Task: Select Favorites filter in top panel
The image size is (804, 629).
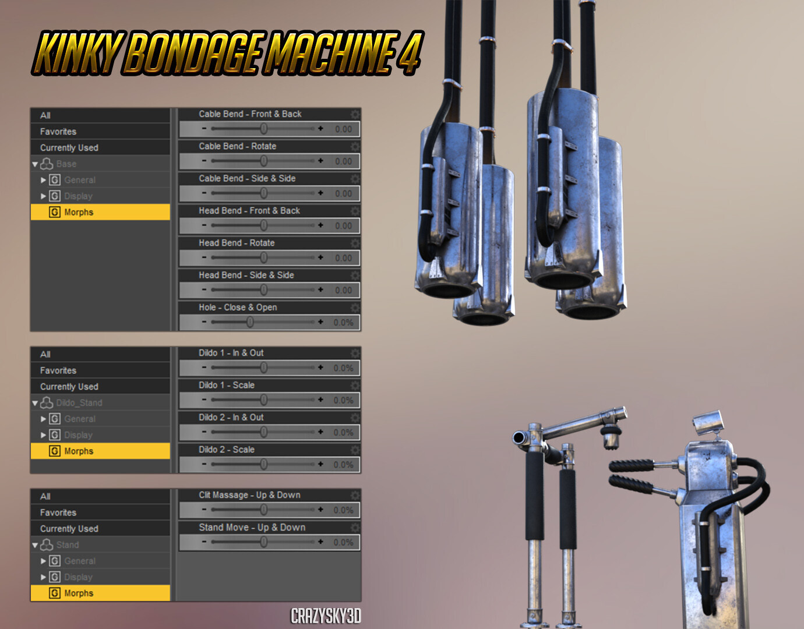Action: pyautogui.click(x=58, y=132)
